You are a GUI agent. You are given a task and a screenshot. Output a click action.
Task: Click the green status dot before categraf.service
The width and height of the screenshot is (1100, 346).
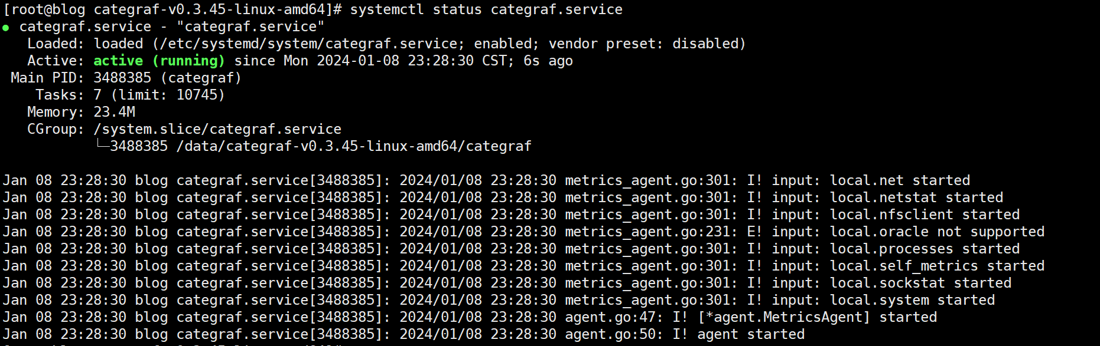click(6, 28)
